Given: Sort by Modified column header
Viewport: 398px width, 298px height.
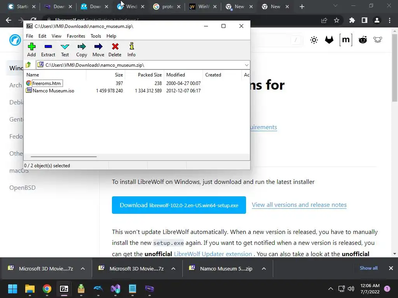Looking at the screenshot, I should [x=183, y=75].
